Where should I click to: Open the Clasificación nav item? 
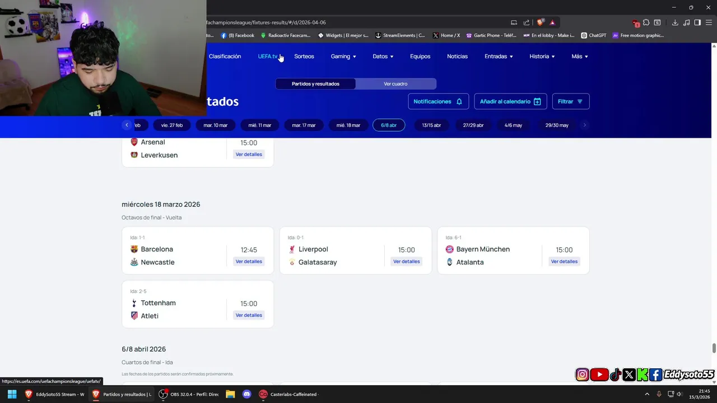(225, 57)
